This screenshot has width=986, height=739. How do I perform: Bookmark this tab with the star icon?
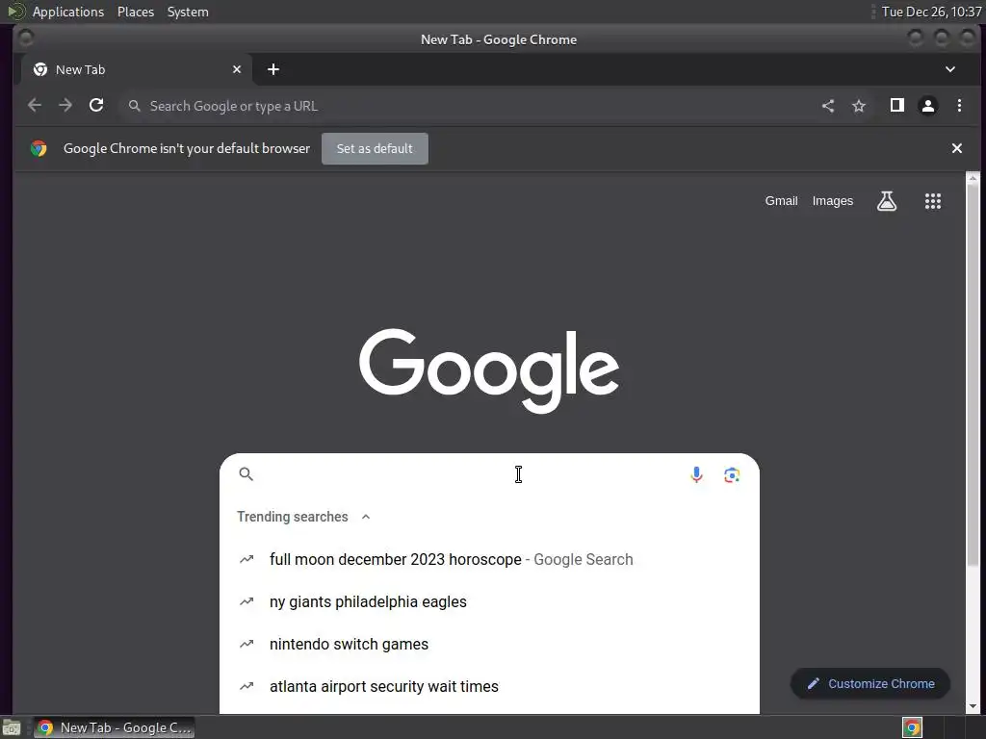click(859, 106)
